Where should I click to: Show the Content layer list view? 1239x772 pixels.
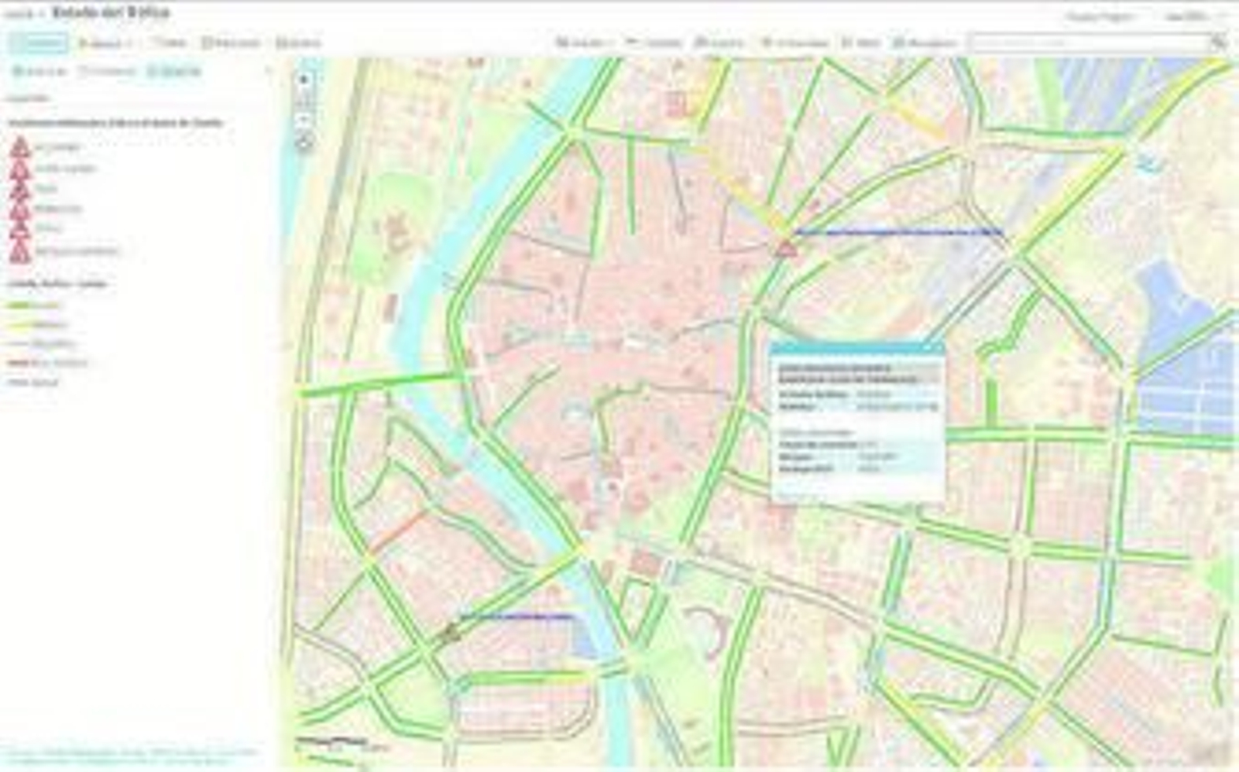(x=108, y=72)
